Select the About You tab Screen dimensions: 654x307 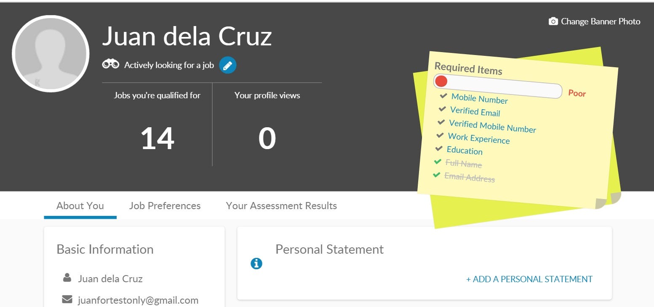(80, 206)
